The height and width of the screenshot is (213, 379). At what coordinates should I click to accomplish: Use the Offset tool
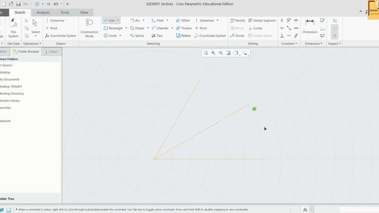click(x=183, y=21)
